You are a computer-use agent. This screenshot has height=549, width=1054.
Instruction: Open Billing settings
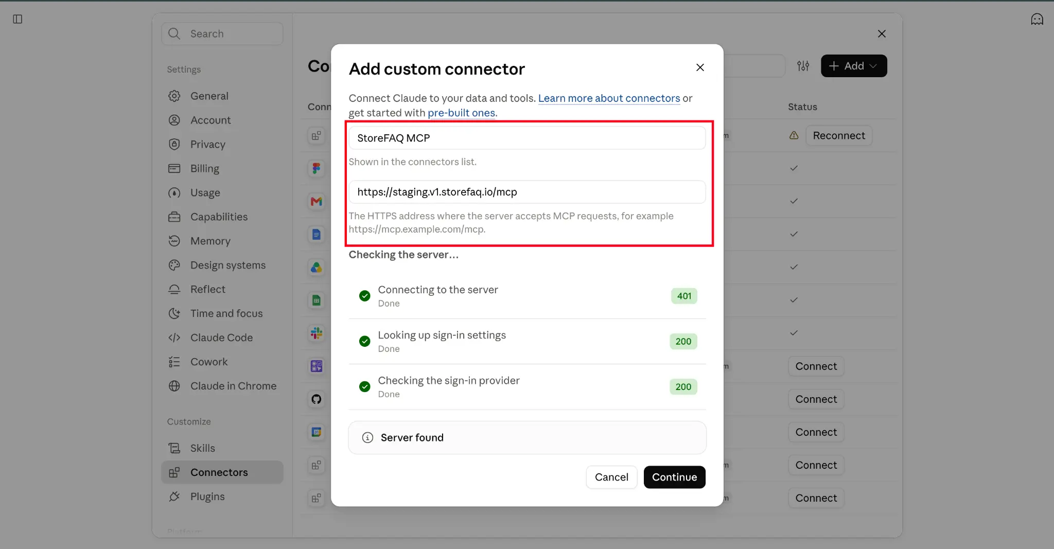(222, 168)
